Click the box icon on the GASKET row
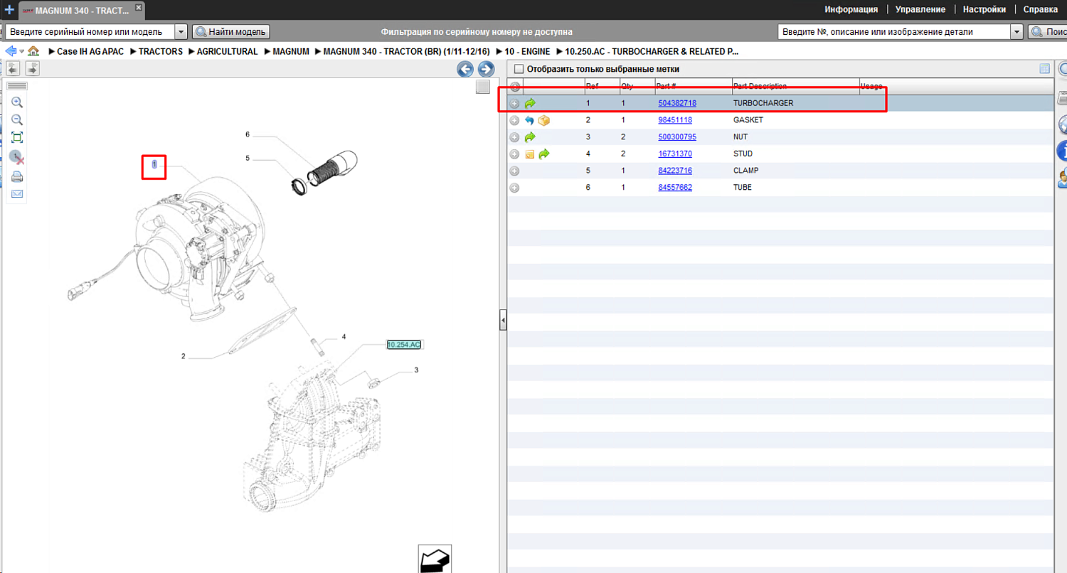The width and height of the screenshot is (1067, 573). click(x=544, y=120)
